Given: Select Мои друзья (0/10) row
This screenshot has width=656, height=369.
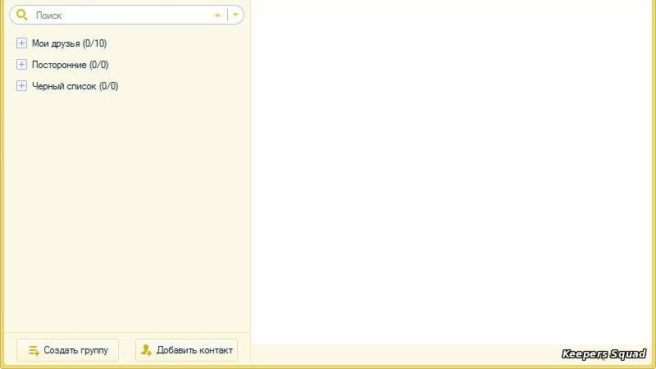Looking at the screenshot, I should tap(70, 43).
